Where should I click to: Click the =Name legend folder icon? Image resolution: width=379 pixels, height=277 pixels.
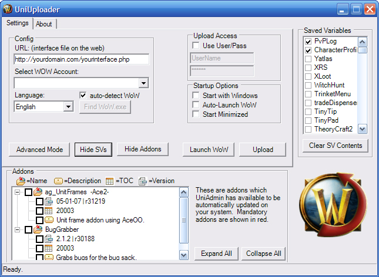(x=21, y=181)
